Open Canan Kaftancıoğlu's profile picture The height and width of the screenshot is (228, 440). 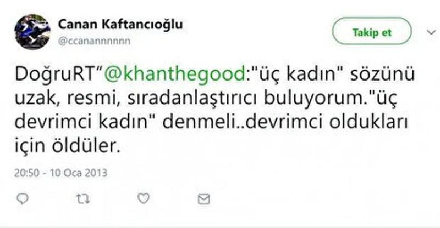(32, 32)
